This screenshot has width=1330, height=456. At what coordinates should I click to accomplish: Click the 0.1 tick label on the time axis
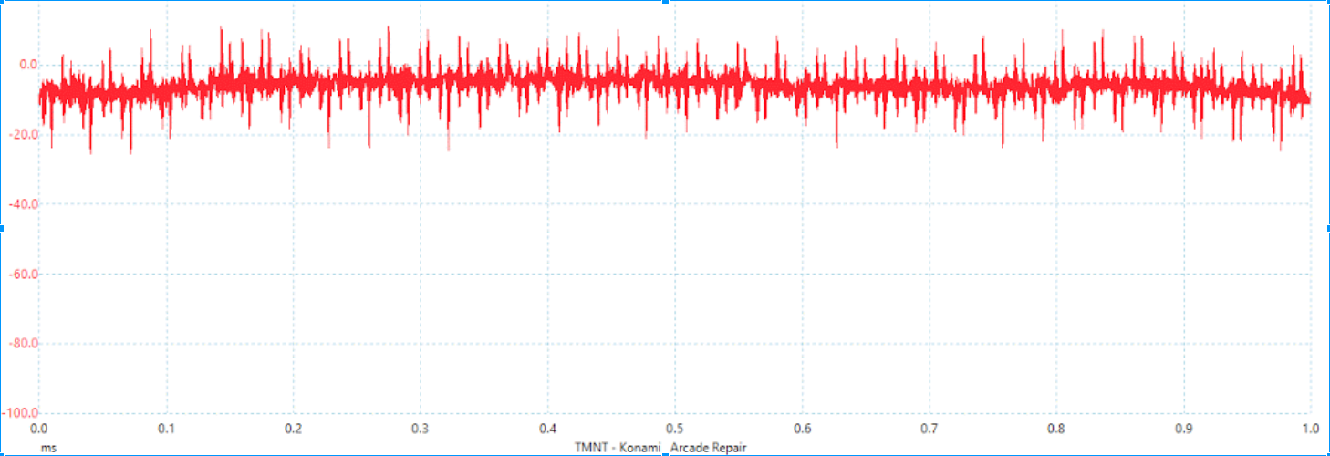(x=166, y=429)
